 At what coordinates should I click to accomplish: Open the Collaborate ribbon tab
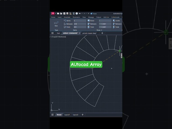click(x=115, y=17)
